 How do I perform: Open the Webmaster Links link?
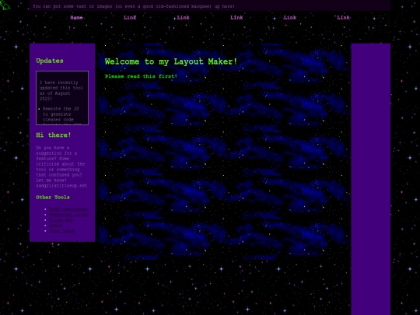point(69,215)
